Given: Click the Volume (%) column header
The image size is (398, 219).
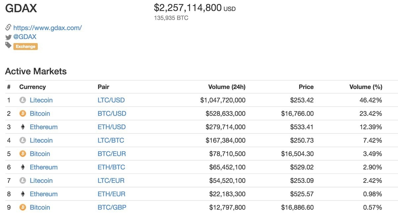Looking at the screenshot, I should coord(365,87).
